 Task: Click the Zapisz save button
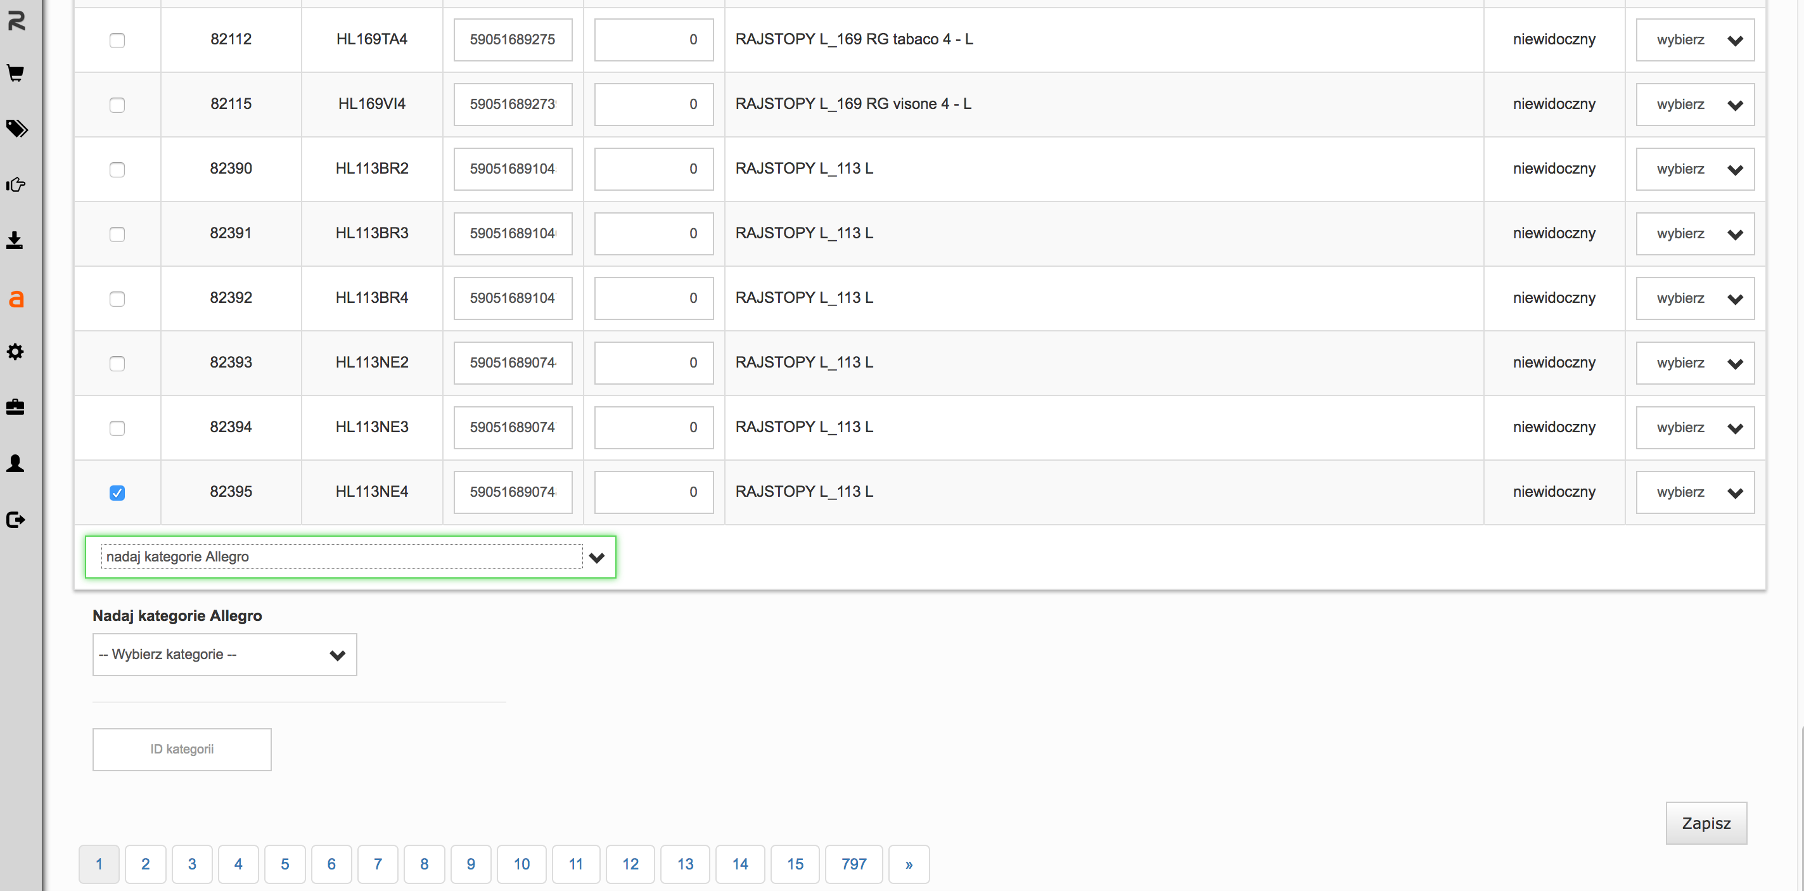coord(1705,823)
